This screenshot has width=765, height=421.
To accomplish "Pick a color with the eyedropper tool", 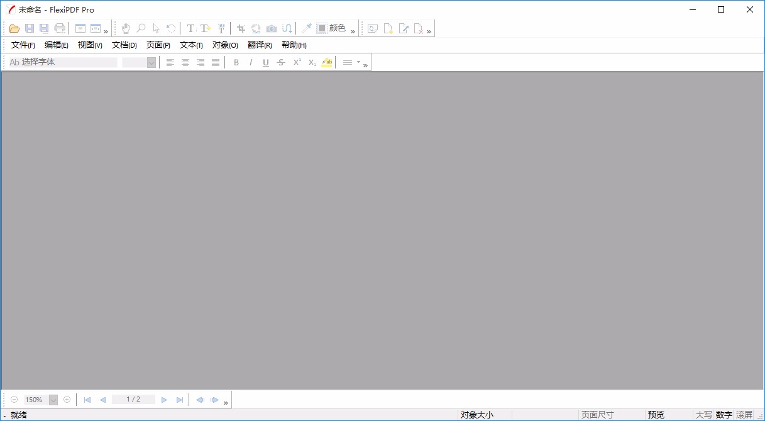I will tap(305, 28).
